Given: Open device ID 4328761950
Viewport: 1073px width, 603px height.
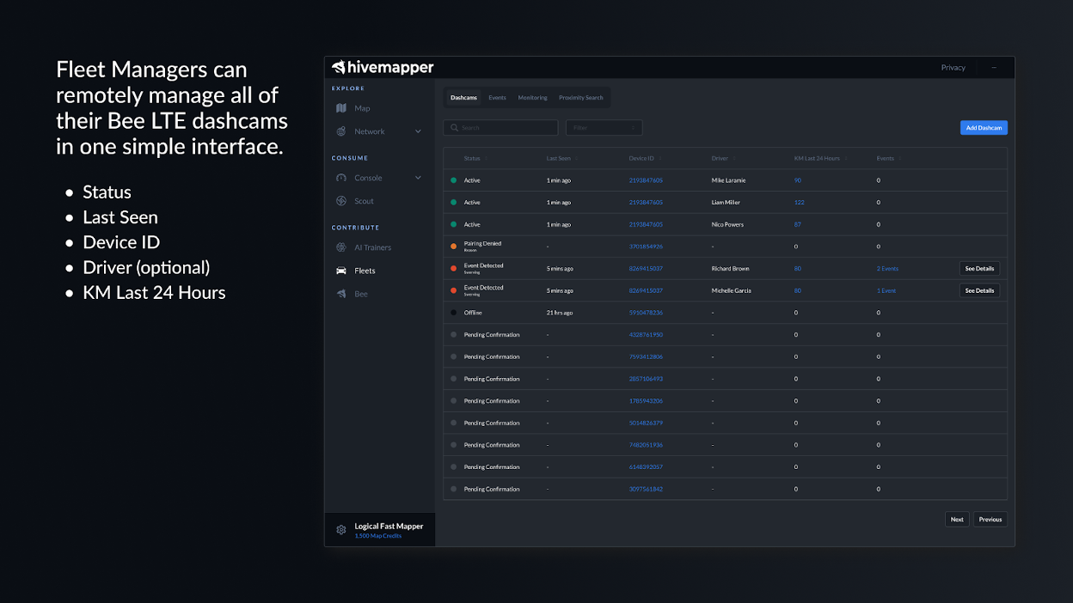Looking at the screenshot, I should click(646, 335).
